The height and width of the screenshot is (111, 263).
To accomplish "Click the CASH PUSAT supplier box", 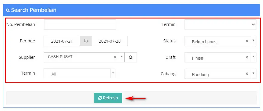I will 82,57.
